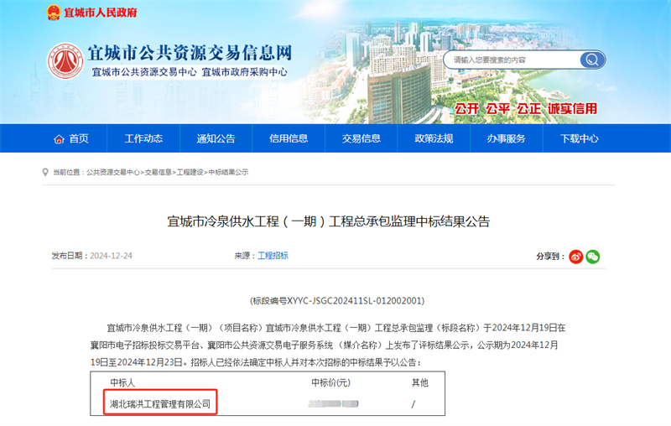671x426 pixels.
Task: Click the blurred bid price value
Action: point(333,403)
